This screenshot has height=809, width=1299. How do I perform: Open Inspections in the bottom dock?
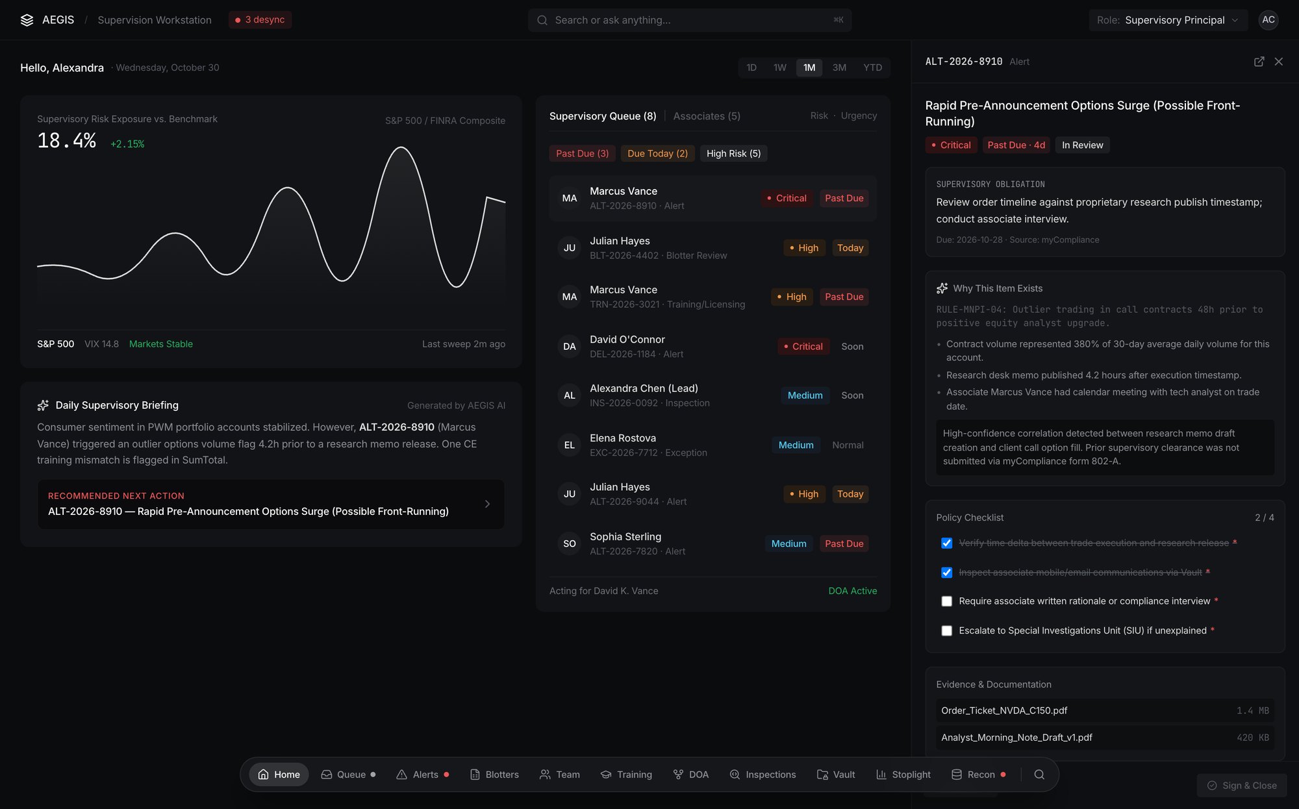point(763,775)
